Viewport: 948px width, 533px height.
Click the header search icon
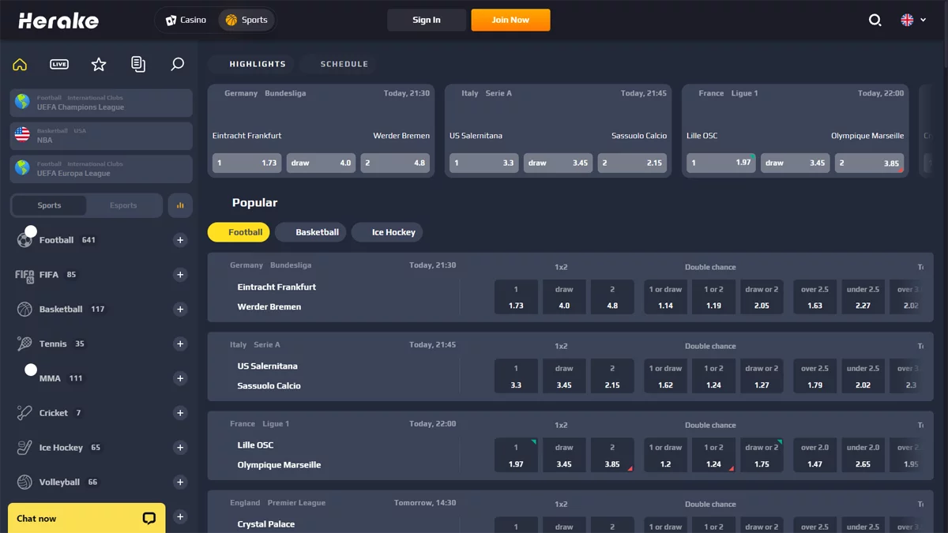[875, 20]
